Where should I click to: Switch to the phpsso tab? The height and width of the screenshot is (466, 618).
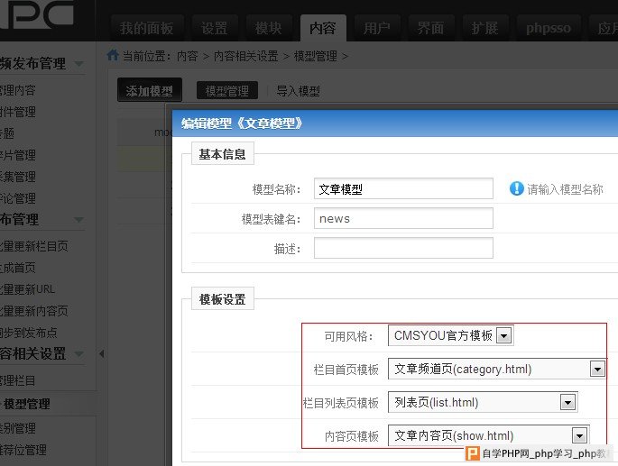(x=549, y=28)
